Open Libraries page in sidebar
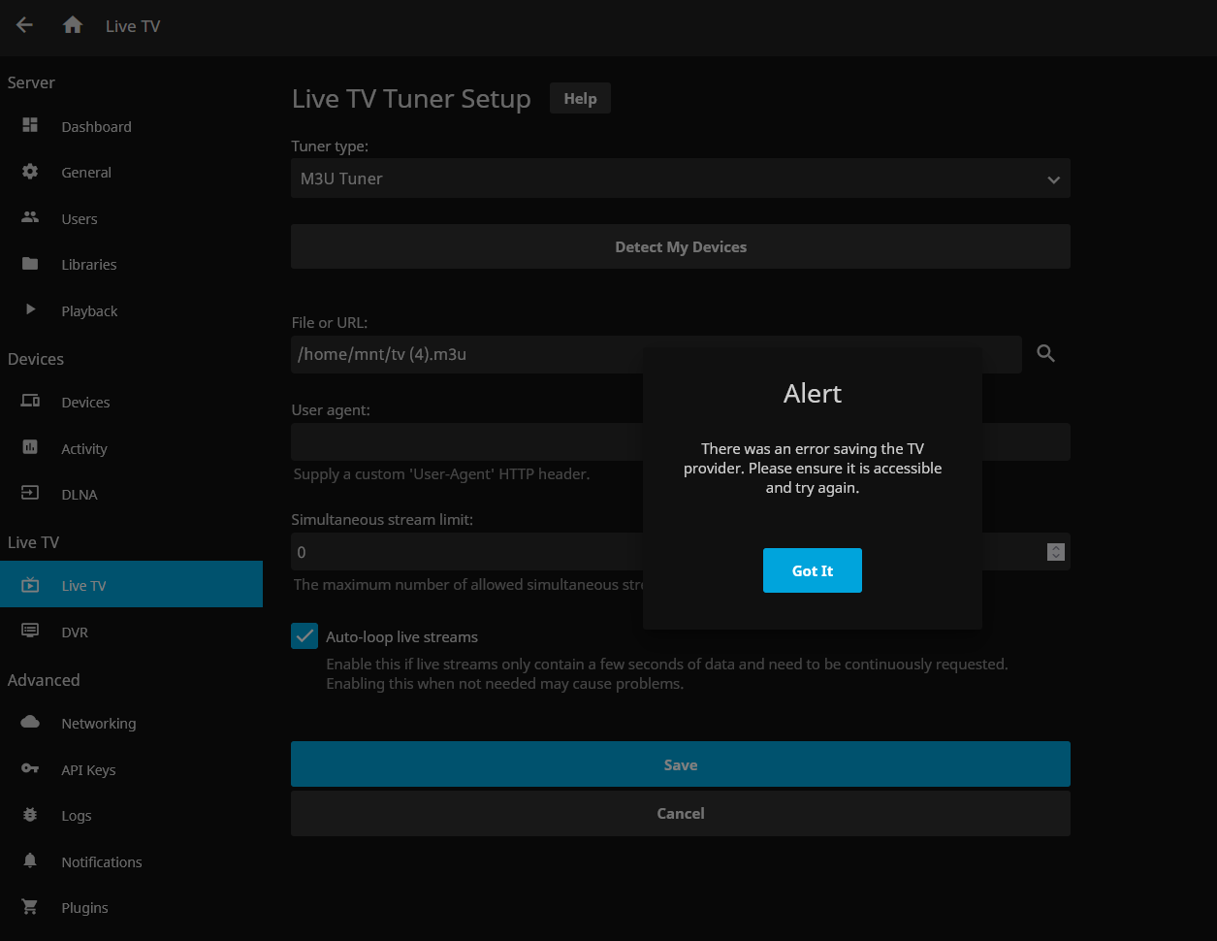 coord(131,265)
